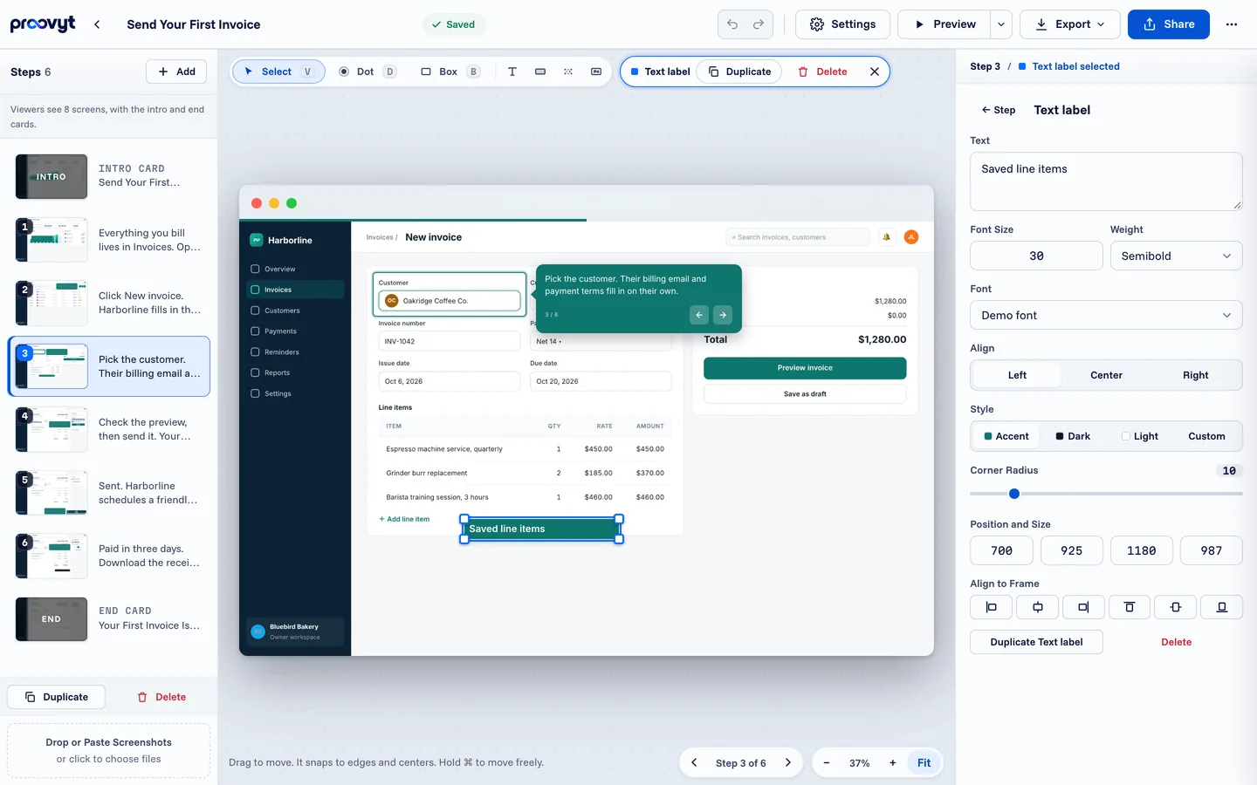Align label to frame's left edge
Screen dimensions: 1257x785
point(991,607)
